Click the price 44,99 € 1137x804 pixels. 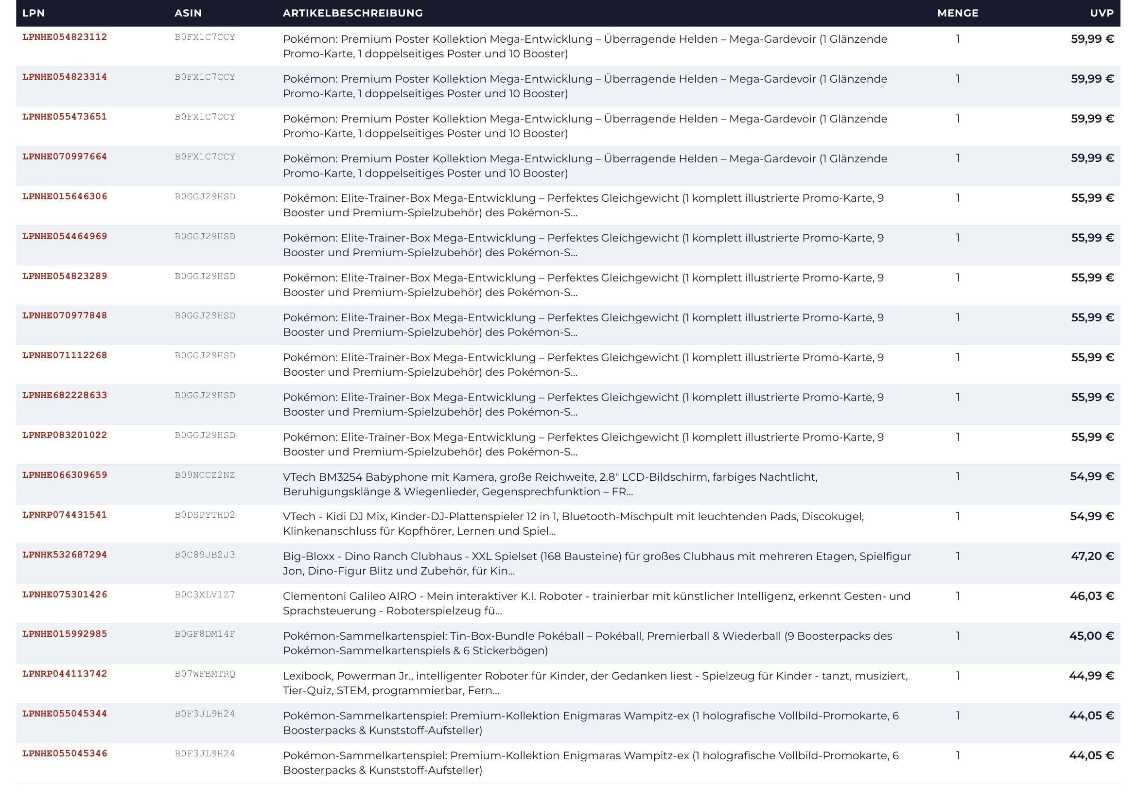tap(1091, 676)
